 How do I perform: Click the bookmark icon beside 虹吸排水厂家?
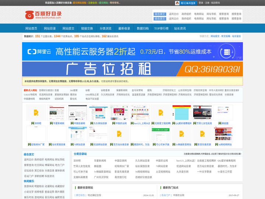point(29,144)
